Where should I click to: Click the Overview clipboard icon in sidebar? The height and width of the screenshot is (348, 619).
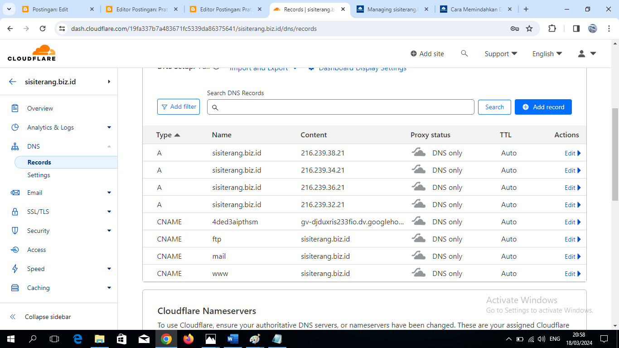15,108
